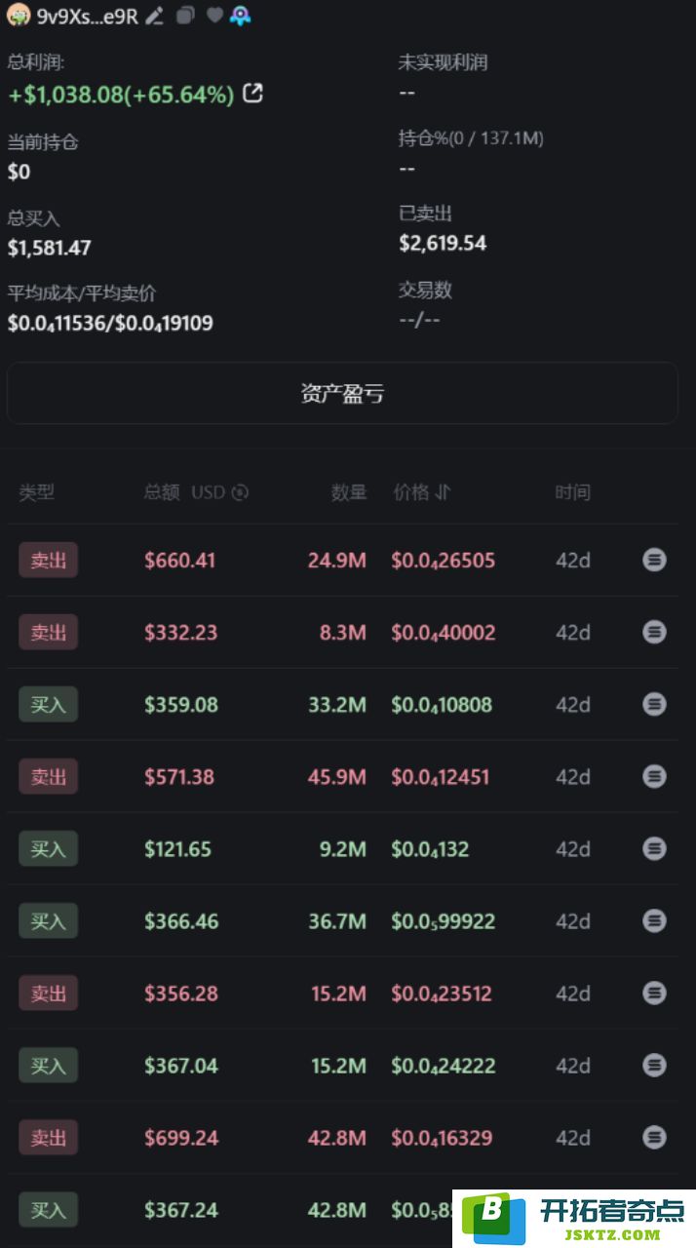Screen dimensions: 696x1248
Task: Open explorer icon for $332.23 sell row
Action: point(654,632)
